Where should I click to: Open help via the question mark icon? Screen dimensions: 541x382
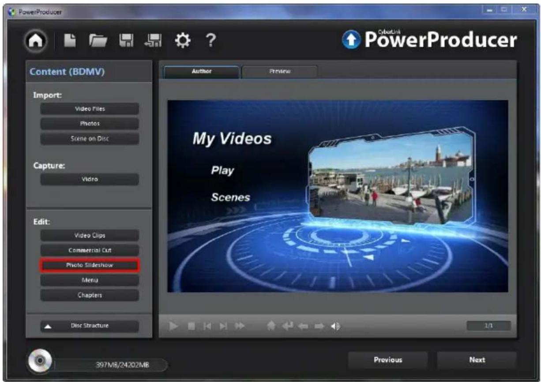tap(211, 41)
